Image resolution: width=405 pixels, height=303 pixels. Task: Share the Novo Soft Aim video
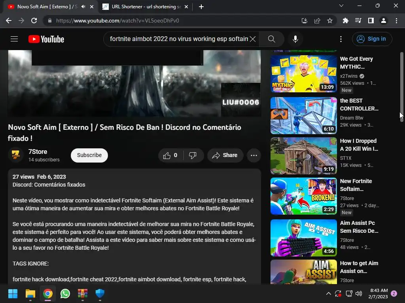coord(225,155)
